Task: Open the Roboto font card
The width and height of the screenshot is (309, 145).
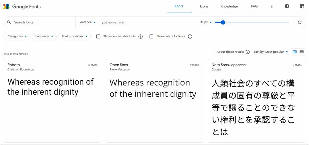Action: click(52, 101)
